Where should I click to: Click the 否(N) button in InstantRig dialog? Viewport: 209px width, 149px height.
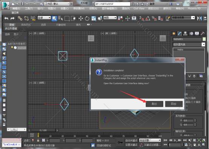[x=174, y=104]
